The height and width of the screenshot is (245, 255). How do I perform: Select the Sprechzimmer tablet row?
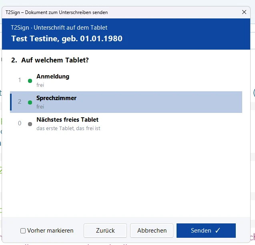tap(126, 102)
